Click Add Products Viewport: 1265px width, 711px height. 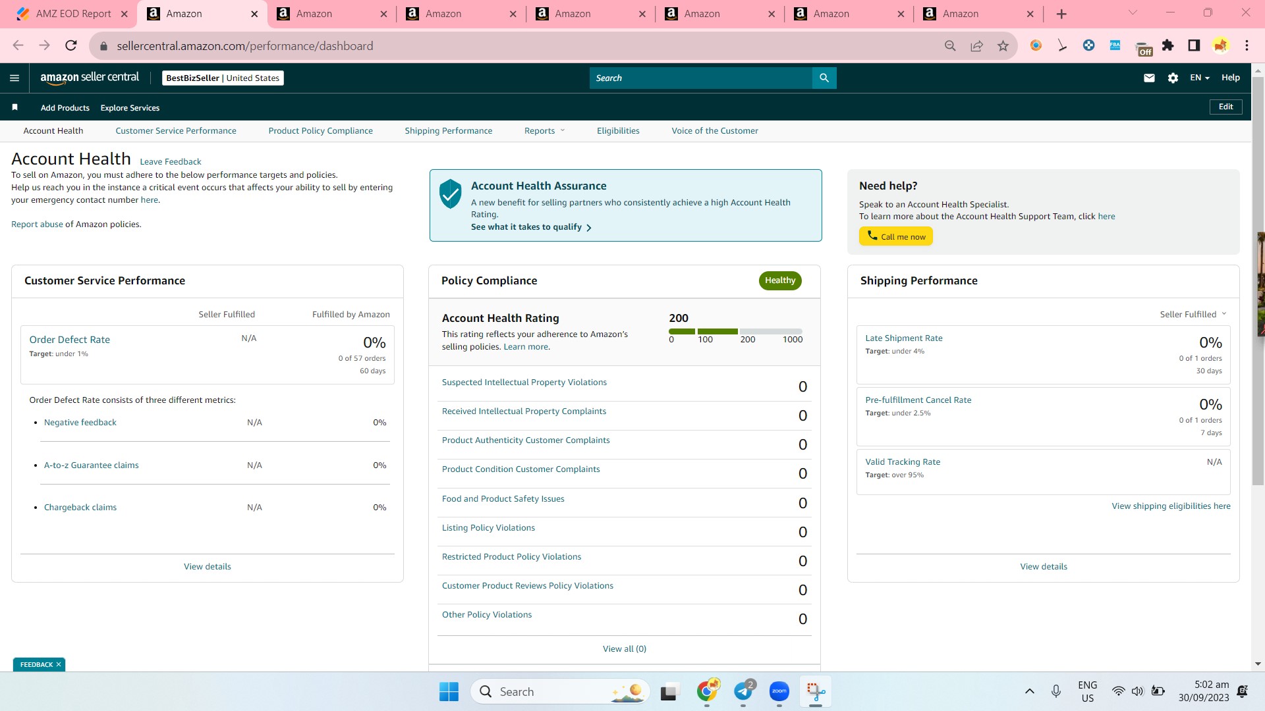click(x=65, y=108)
